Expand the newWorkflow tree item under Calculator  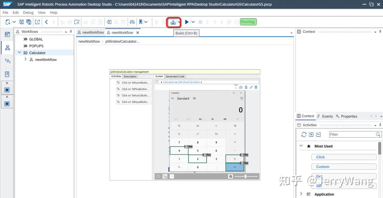click(26, 59)
